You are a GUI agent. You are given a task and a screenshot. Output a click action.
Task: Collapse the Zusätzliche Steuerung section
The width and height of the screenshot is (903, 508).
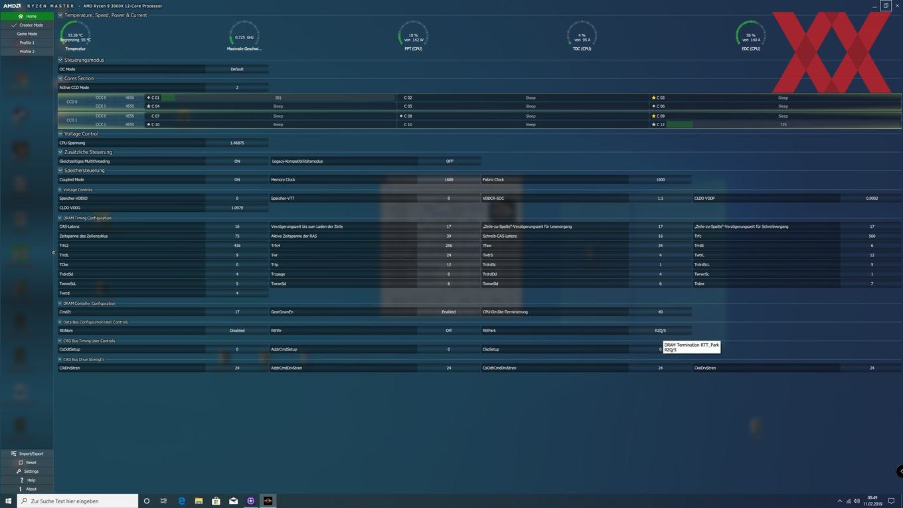pyautogui.click(x=60, y=152)
